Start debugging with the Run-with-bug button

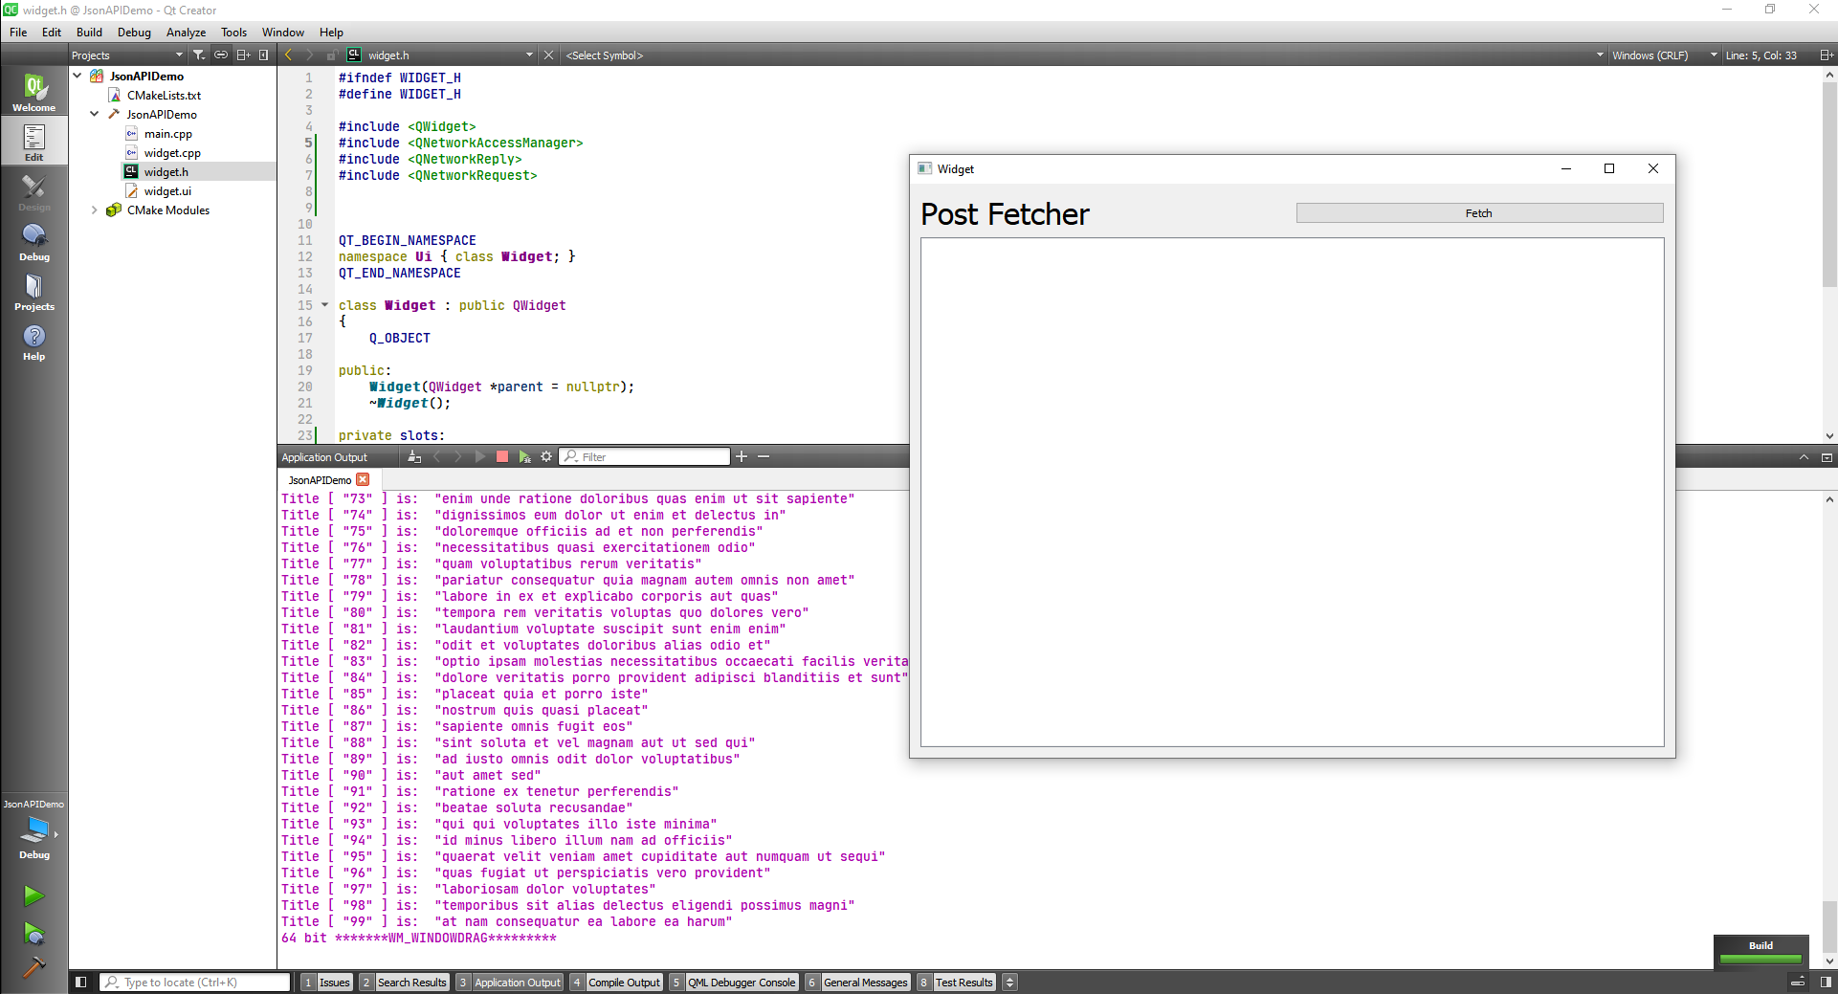click(x=33, y=933)
